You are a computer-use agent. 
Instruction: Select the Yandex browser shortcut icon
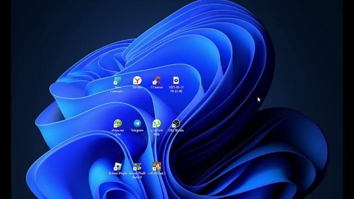pyautogui.click(x=137, y=81)
